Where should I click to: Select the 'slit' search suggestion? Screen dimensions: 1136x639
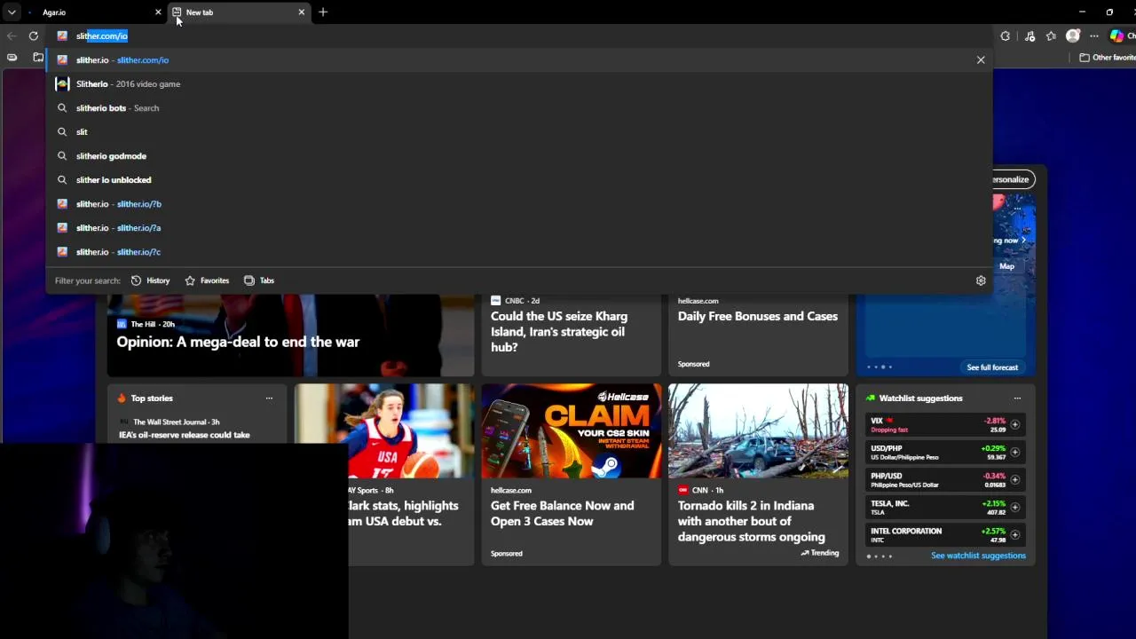[519, 132]
